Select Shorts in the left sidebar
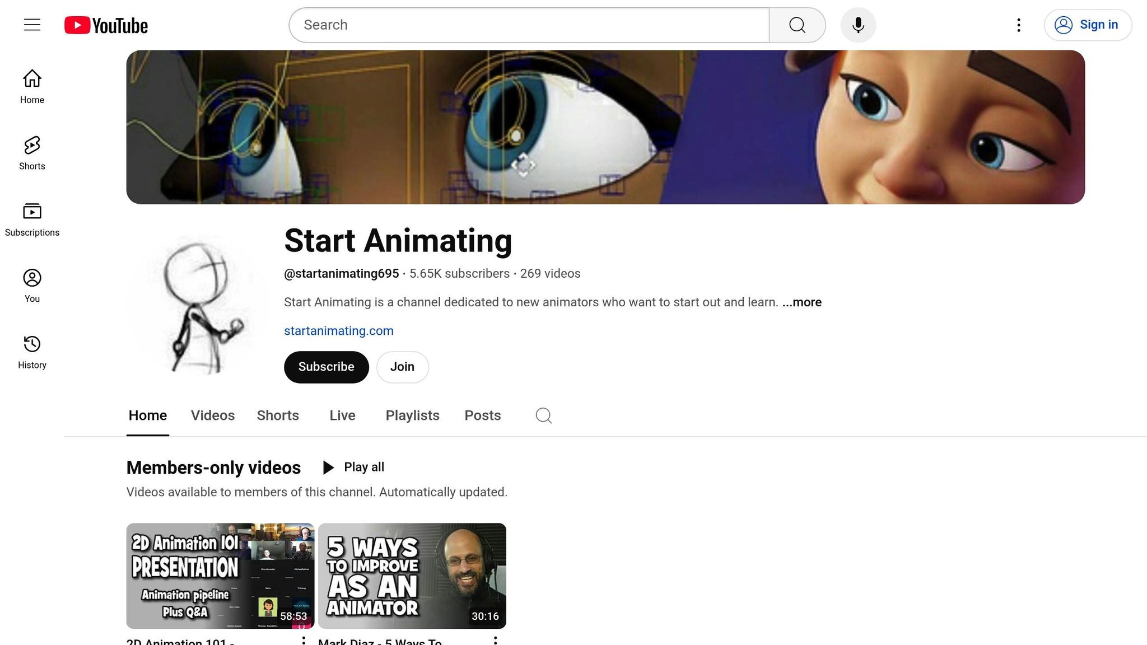 [31, 152]
